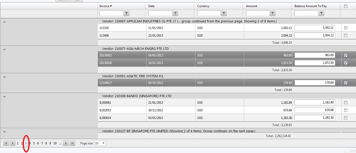The image size is (356, 153).
Task: Collapse the APPLICAM INDUSTRIES vendor group
Action: (4, 22)
